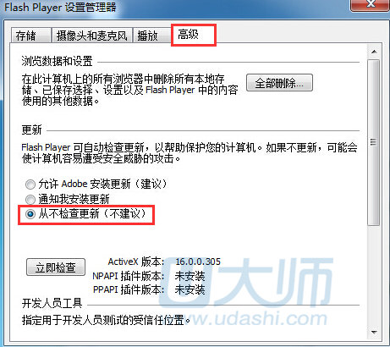The image size is (390, 347).
Task: Click the 高级 tab
Action: coord(193,35)
